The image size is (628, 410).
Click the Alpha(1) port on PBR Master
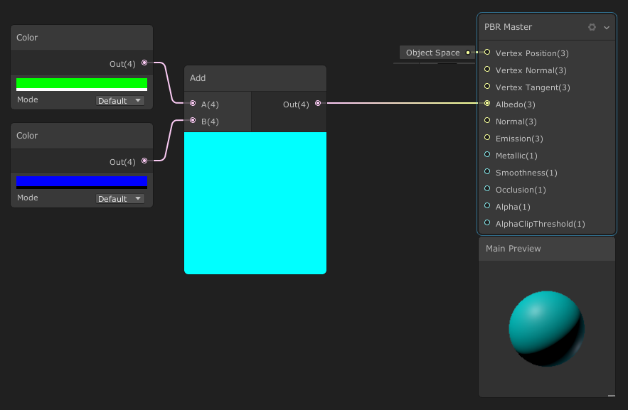pos(487,207)
